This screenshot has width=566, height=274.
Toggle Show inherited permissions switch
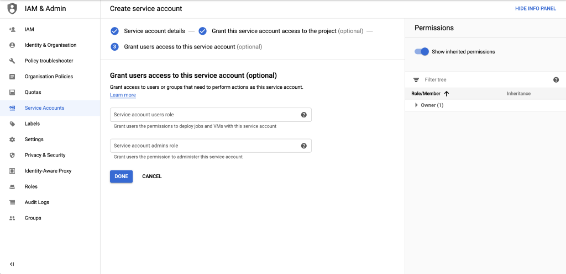pos(422,52)
